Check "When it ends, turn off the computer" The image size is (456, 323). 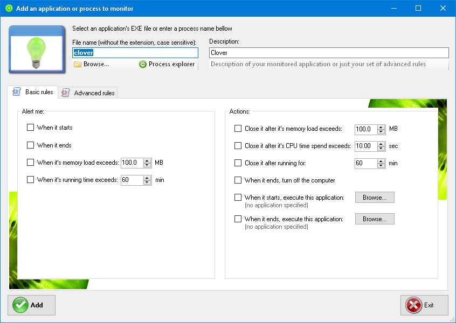(238, 180)
